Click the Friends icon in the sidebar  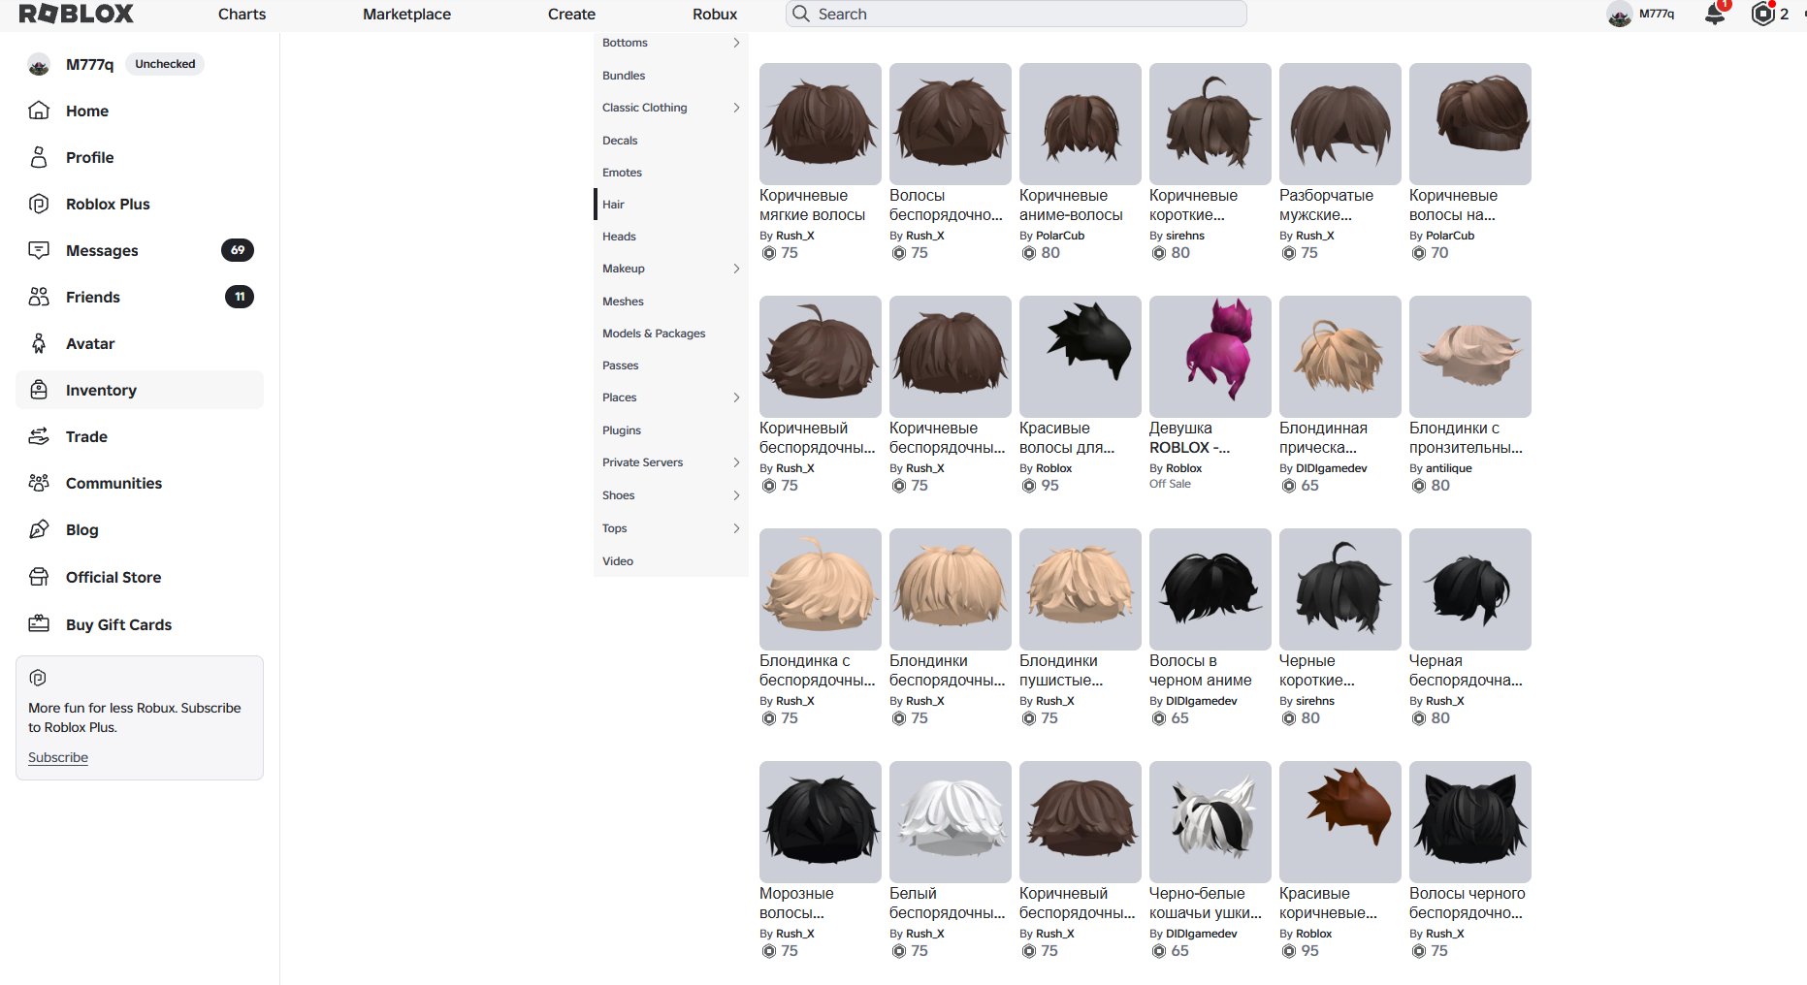[x=39, y=297]
